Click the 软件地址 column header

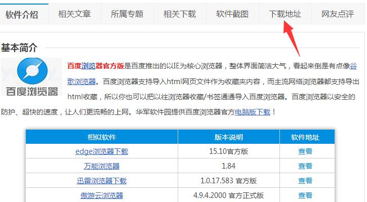coord(307,137)
